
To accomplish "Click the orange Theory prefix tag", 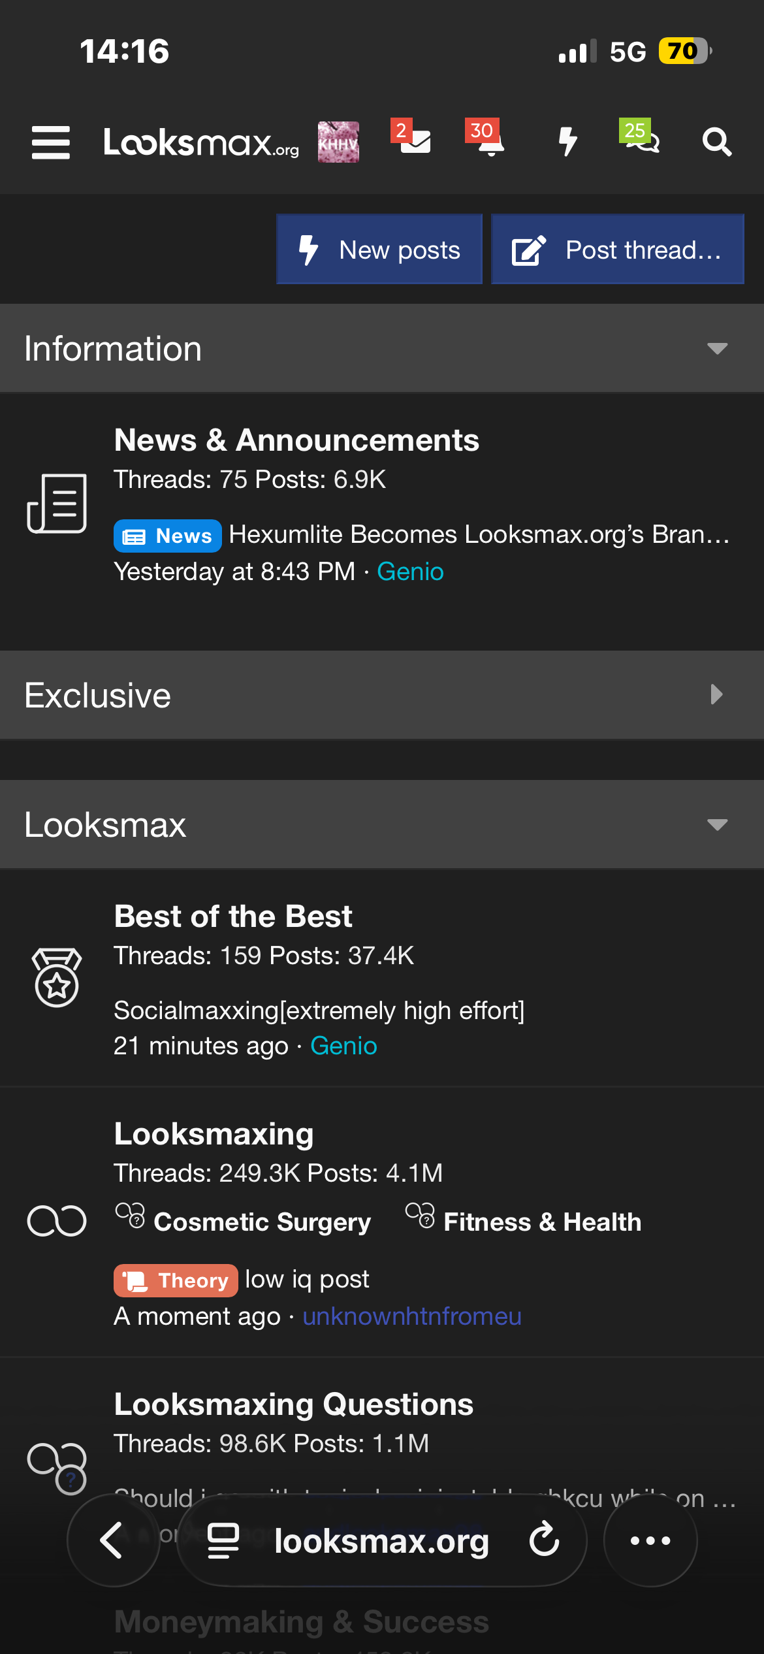I will pyautogui.click(x=176, y=1280).
